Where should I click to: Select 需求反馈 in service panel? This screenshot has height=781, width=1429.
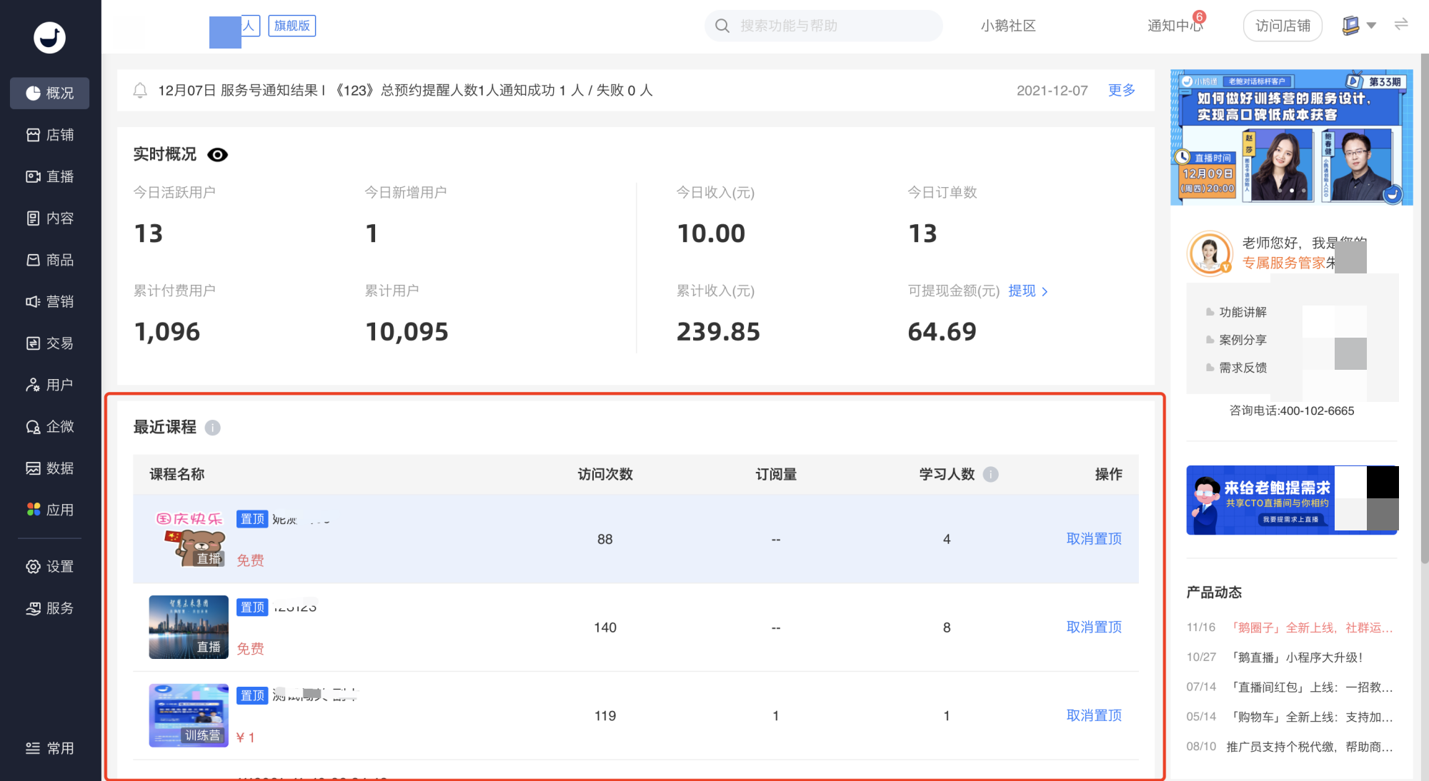(1243, 368)
